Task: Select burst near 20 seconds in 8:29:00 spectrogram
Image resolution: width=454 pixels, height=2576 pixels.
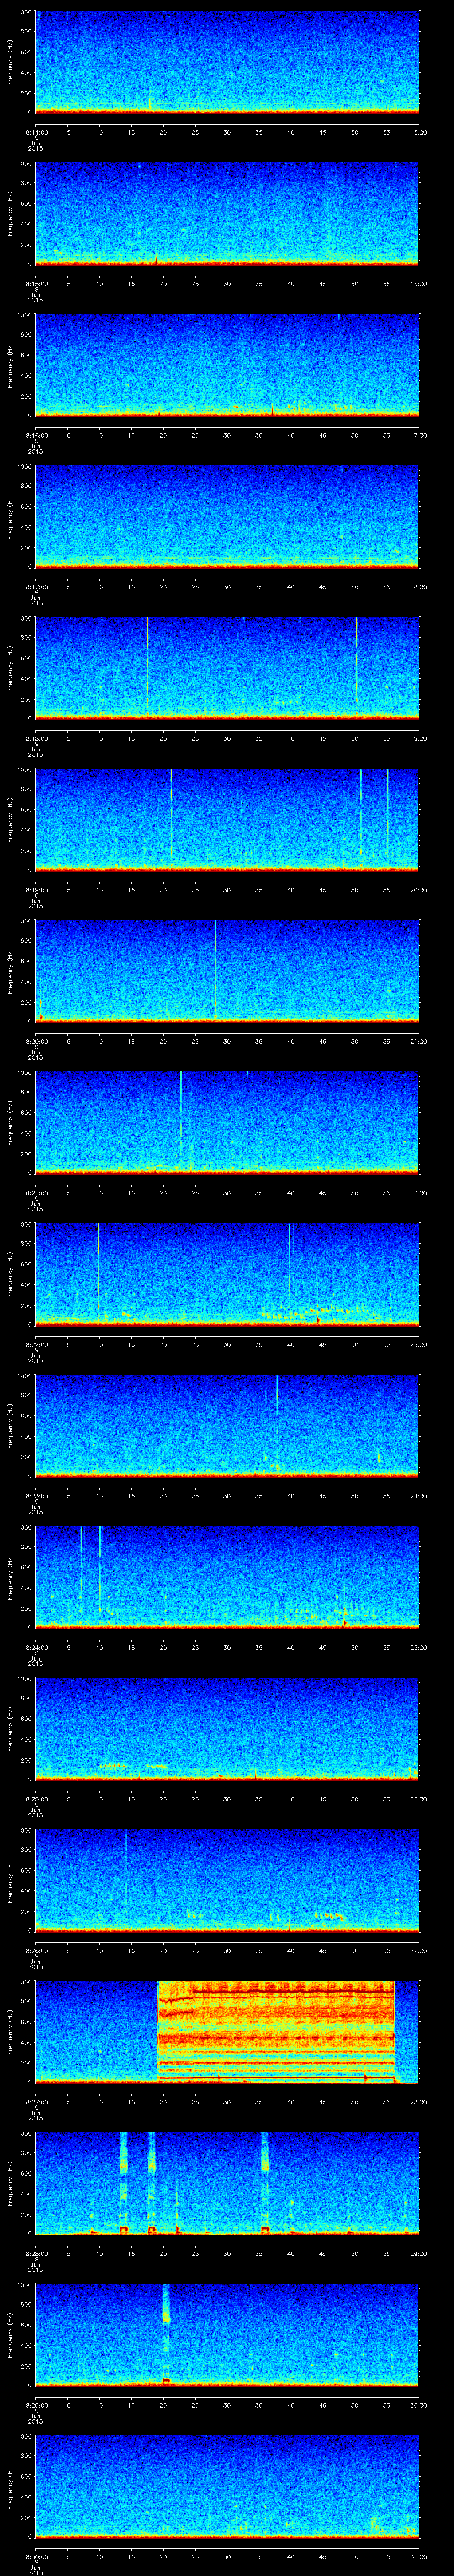Action: 166,2334
